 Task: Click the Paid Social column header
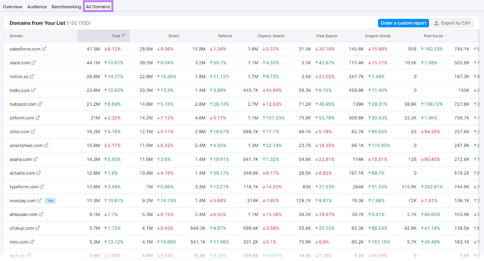[433, 36]
